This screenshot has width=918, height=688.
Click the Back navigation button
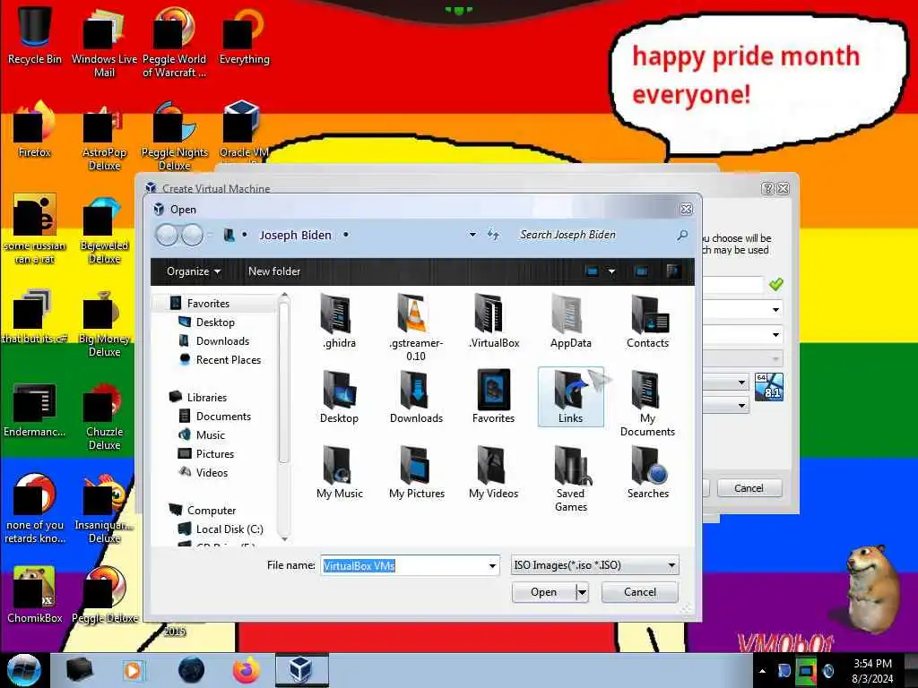pyautogui.click(x=167, y=236)
